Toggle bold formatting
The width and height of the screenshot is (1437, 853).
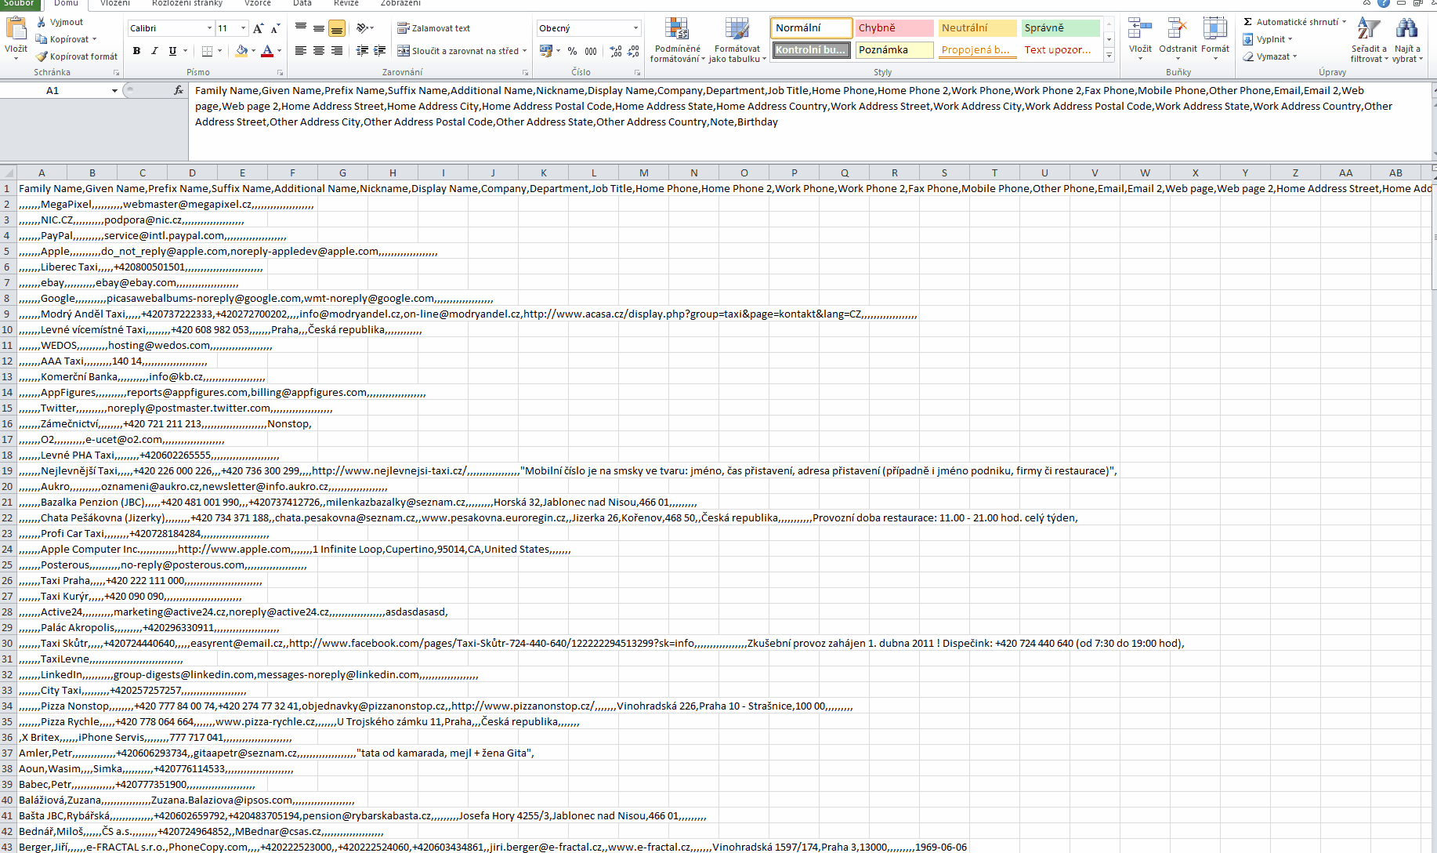click(x=136, y=51)
